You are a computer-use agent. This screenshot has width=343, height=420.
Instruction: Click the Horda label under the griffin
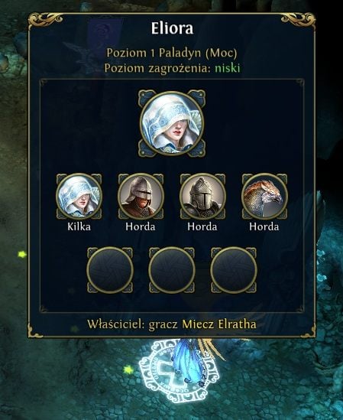click(x=264, y=226)
